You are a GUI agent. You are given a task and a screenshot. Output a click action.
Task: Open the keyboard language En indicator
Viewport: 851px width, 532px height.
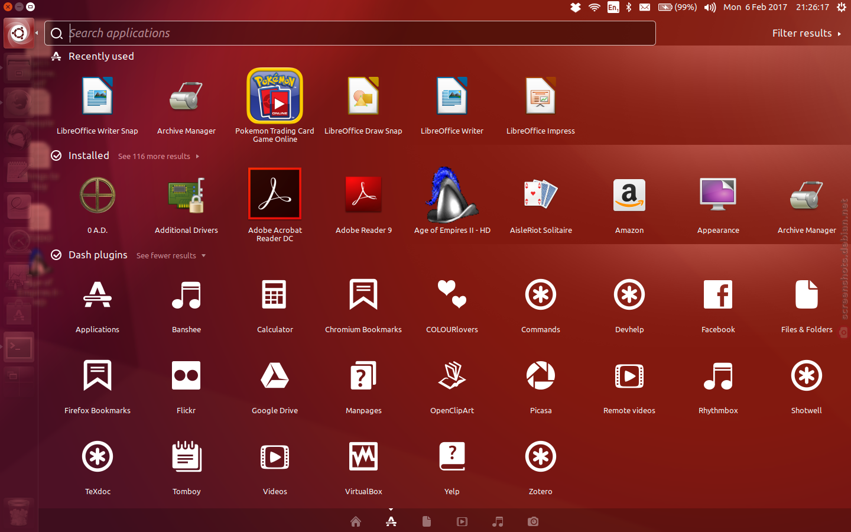point(613,7)
